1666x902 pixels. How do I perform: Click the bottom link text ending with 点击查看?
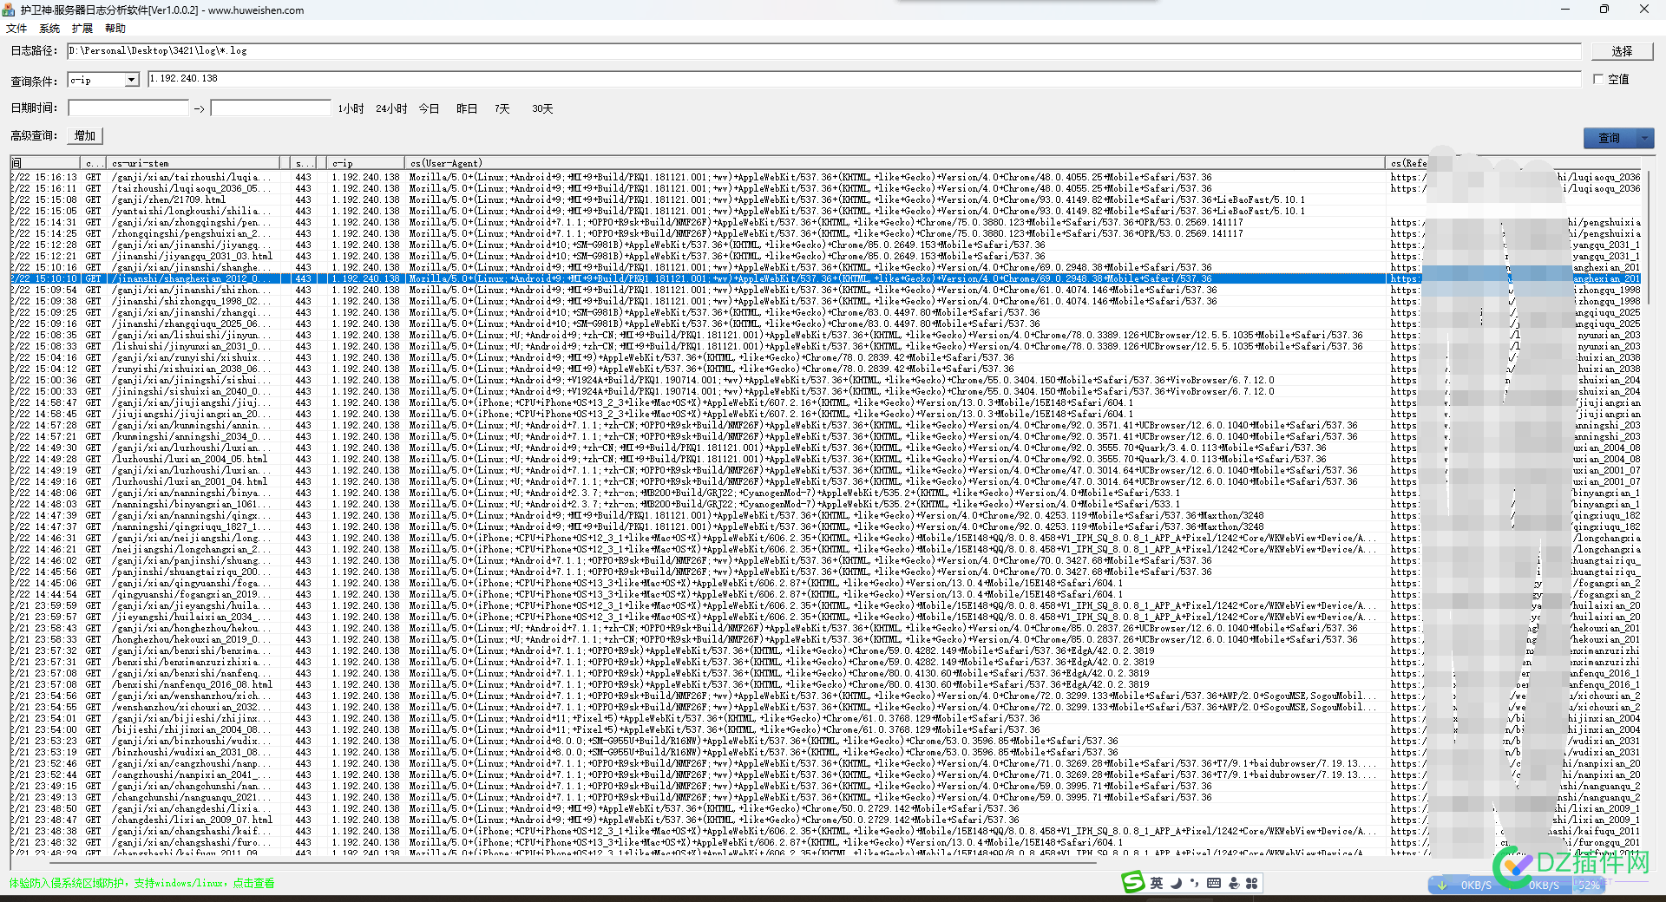(142, 883)
